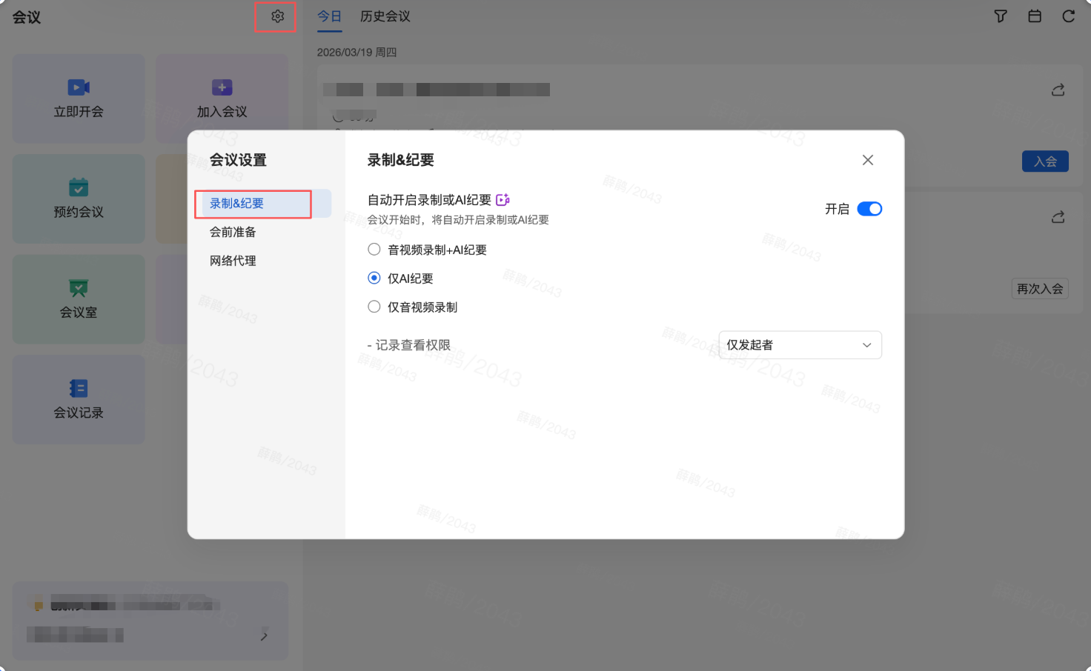
Task: Choose 仅音视频录制 option
Action: point(374,307)
